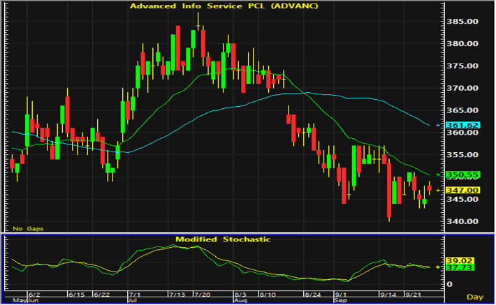Select the Modified Stochastic panel title
Screen dimensions: 496x305
223,239
